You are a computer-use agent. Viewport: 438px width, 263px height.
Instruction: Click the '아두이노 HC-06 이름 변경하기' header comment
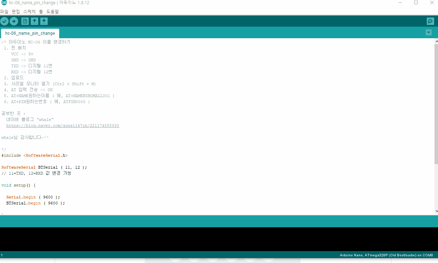36,42
